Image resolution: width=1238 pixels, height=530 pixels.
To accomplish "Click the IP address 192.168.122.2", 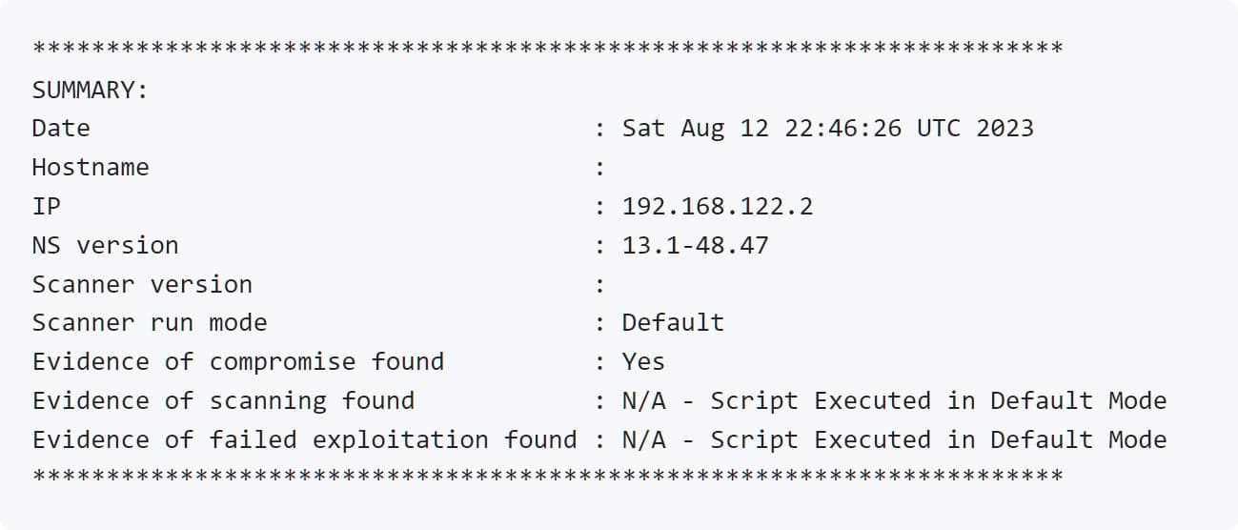I will (718, 206).
